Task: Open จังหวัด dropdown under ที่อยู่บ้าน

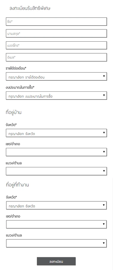Action: click(56, 133)
